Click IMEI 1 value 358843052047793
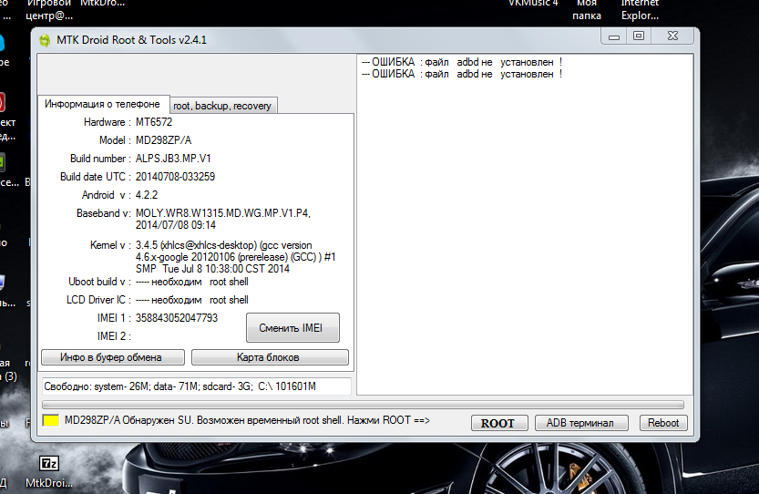The height and width of the screenshot is (494, 759). point(177,318)
